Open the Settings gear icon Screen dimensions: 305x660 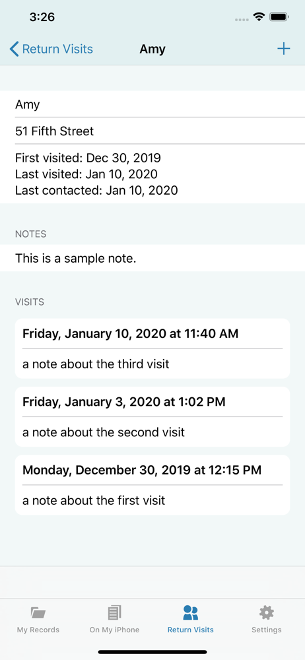[x=267, y=613]
